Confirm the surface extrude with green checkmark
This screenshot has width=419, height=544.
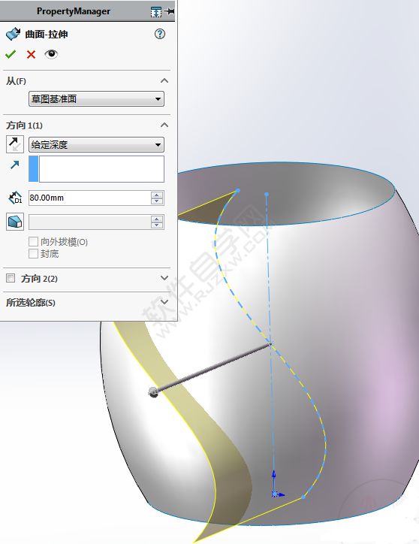click(11, 54)
